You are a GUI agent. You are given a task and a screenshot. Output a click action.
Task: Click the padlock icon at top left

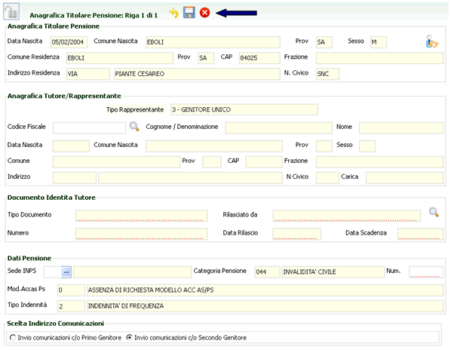point(11,11)
